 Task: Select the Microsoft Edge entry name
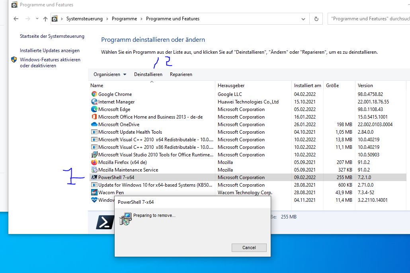114,109
